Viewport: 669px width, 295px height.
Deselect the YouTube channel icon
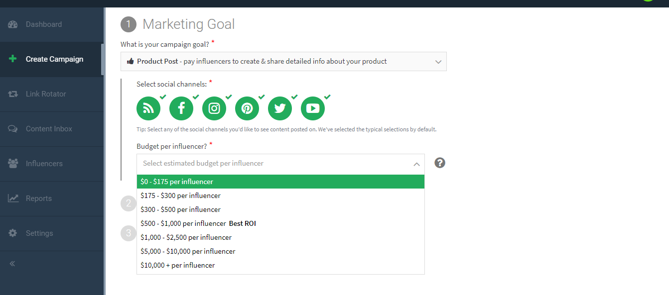click(313, 108)
